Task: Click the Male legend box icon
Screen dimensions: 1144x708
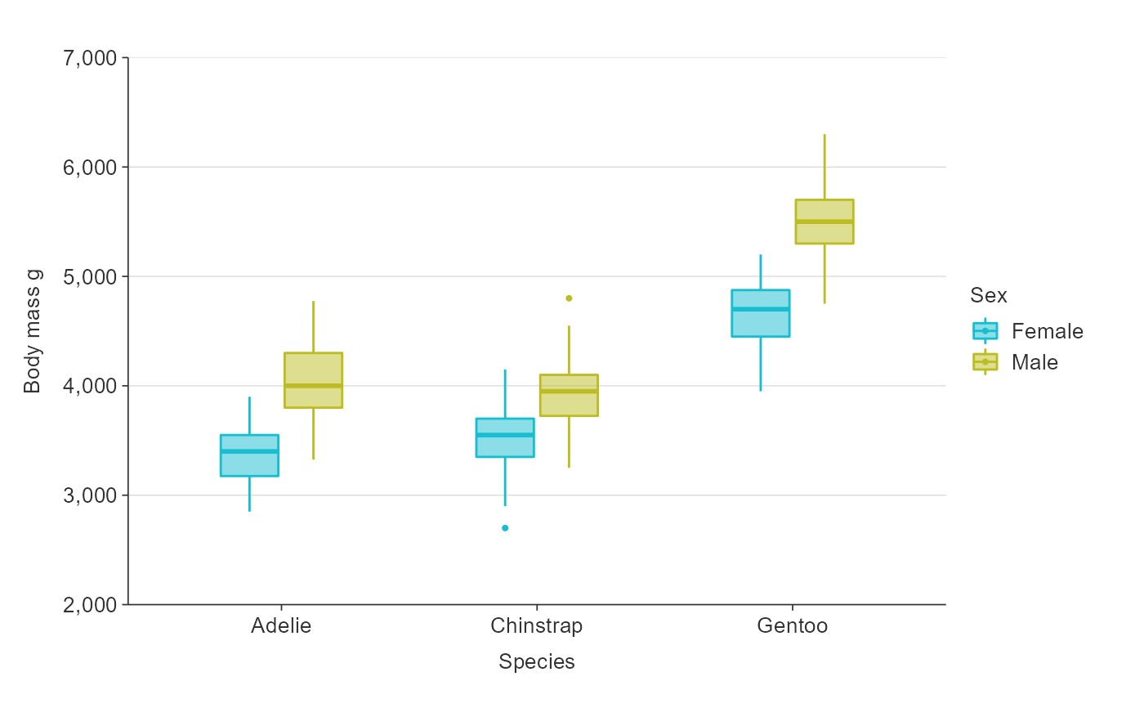Action: (985, 361)
